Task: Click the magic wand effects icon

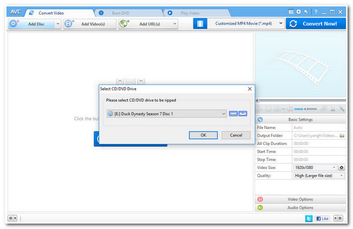Action: point(342,109)
